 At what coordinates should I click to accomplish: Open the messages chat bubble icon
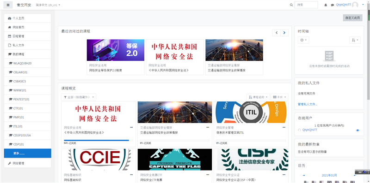coord(333,5)
